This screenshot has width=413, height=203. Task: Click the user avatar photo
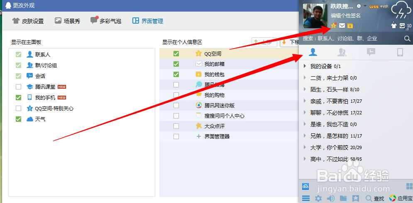[315, 16]
